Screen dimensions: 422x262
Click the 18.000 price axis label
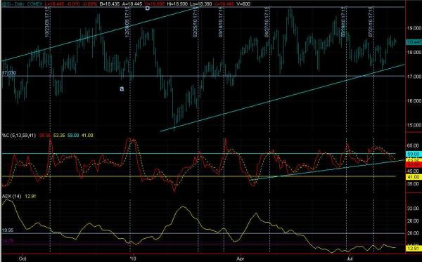[x=414, y=53]
